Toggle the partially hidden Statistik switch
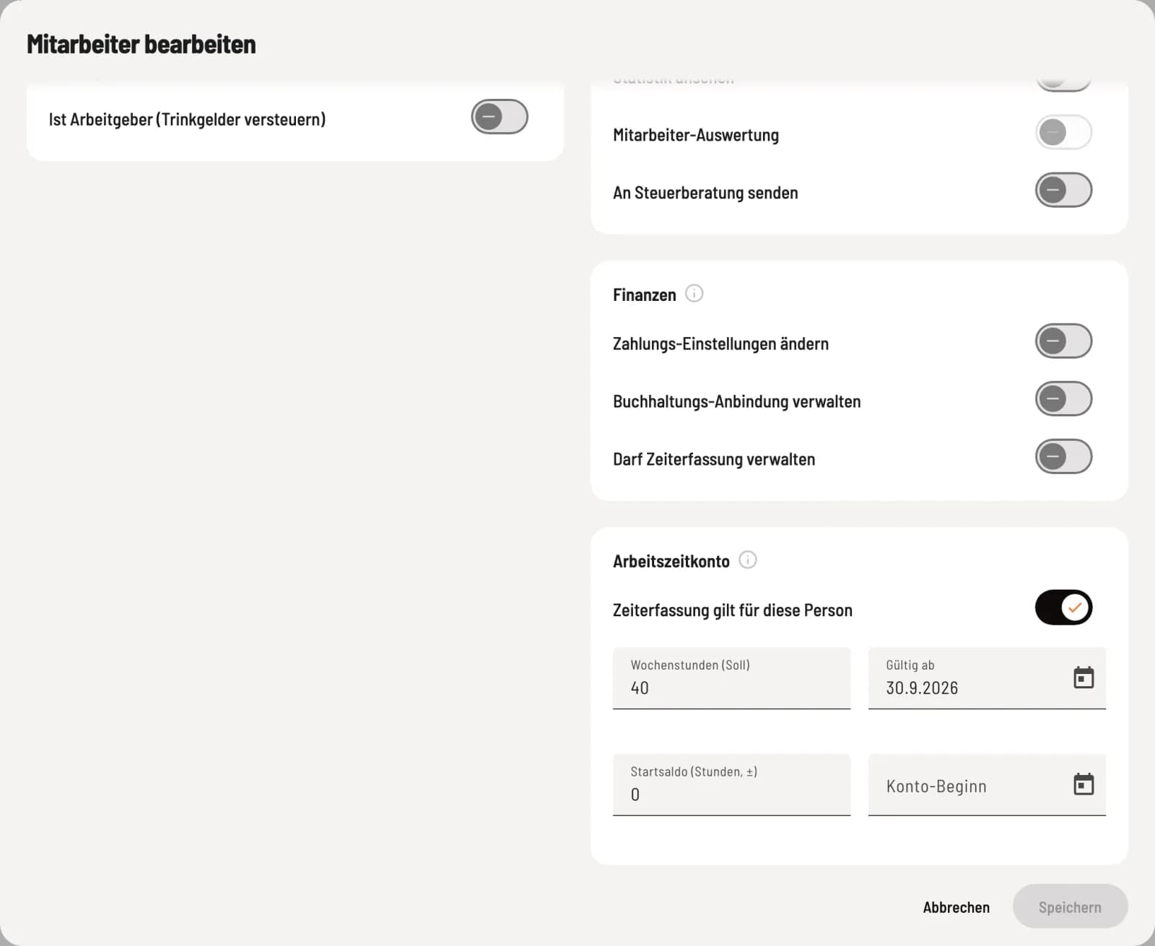1155x946 pixels. (1063, 83)
